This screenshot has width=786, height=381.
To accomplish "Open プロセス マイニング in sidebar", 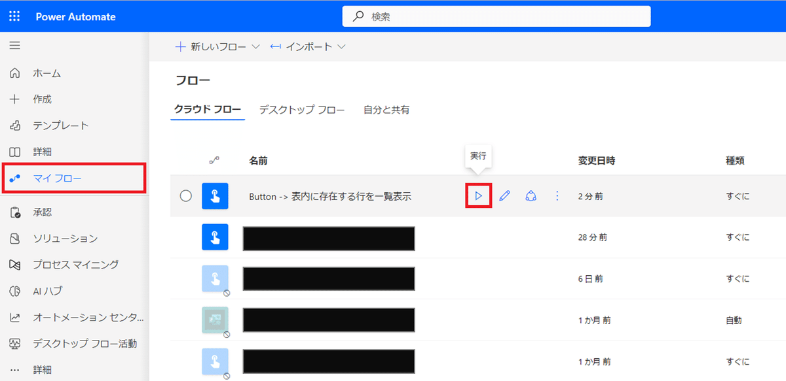I will (75, 265).
